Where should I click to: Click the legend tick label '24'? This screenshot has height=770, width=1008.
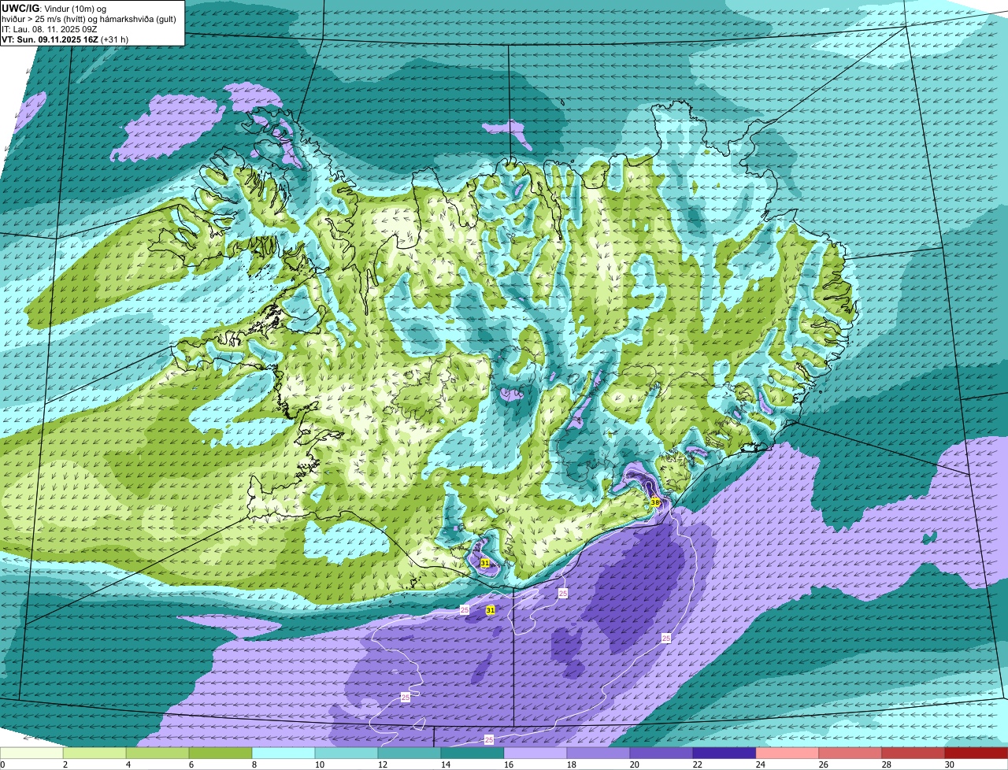tap(760, 764)
